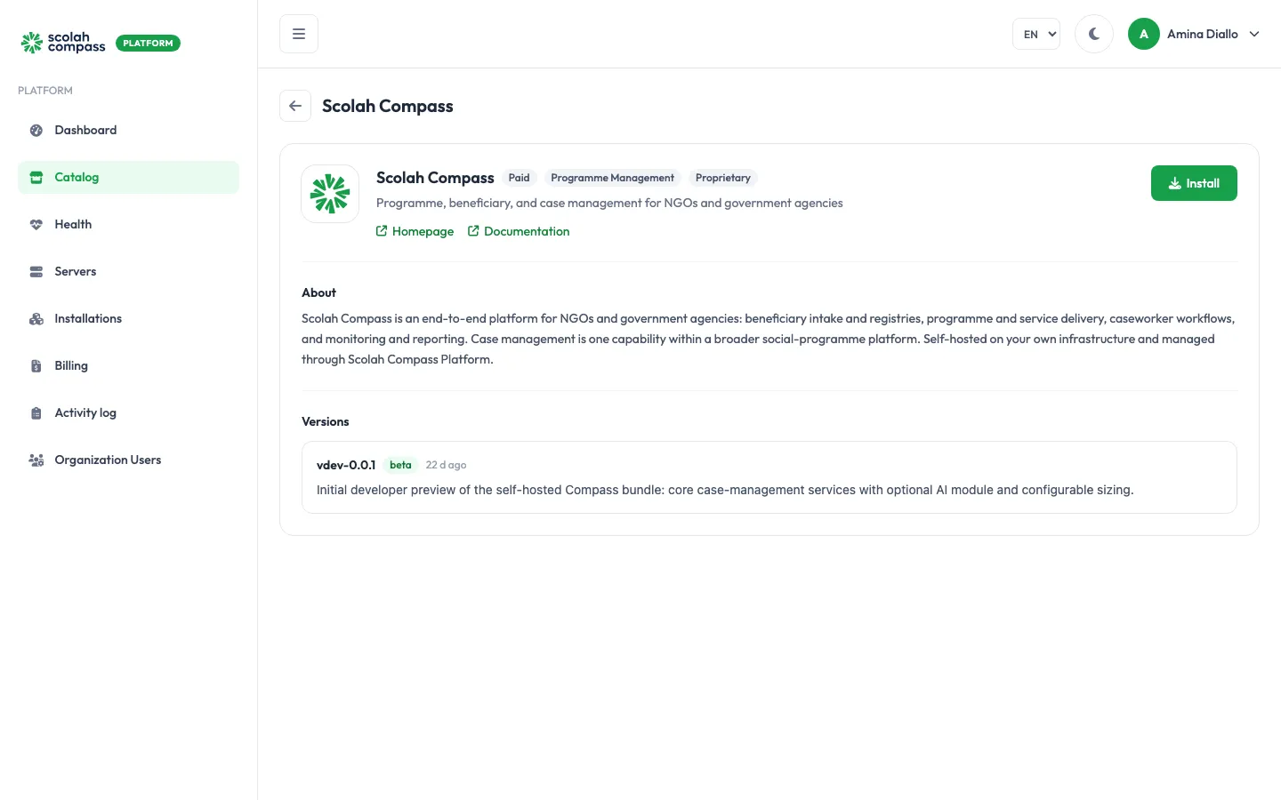Viewport: 1281px width, 800px height.
Task: Click the chevron beside Amina Diallo
Action: pos(1254,34)
